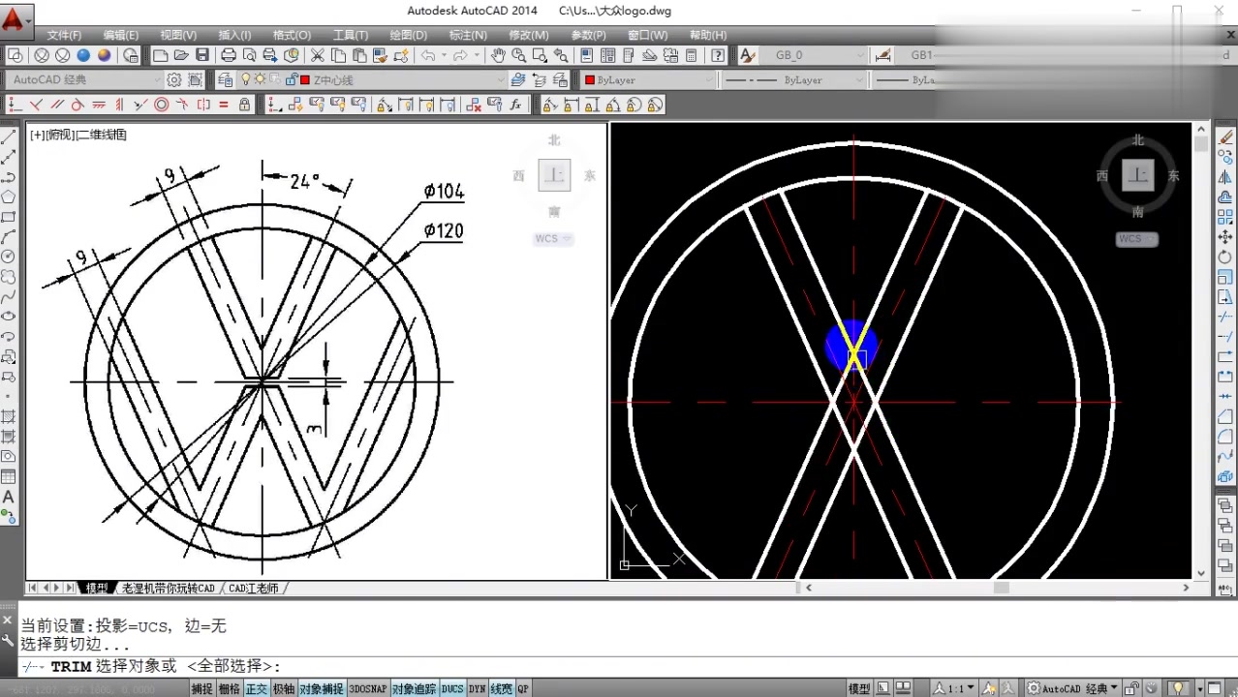Viewport: 1238px width, 697px height.
Task: Toggle DYN dynamic input off
Action: (x=478, y=688)
